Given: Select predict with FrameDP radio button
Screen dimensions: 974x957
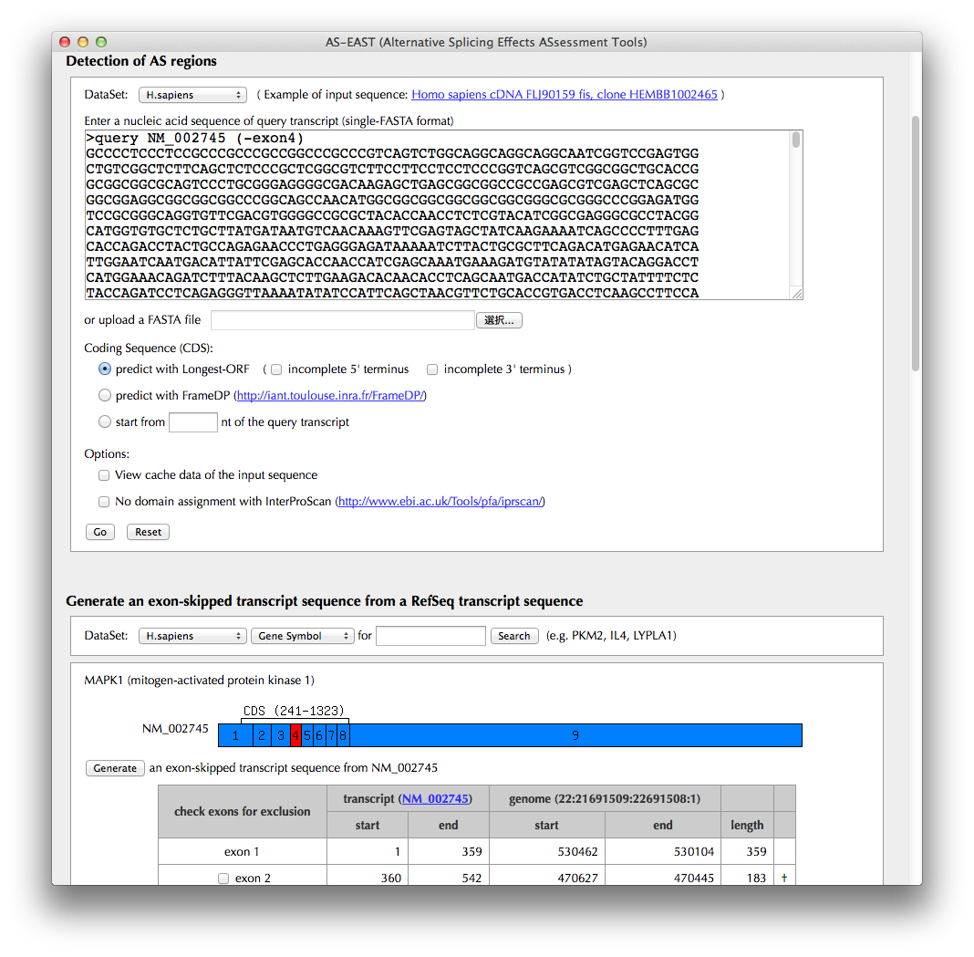Looking at the screenshot, I should click(x=106, y=396).
